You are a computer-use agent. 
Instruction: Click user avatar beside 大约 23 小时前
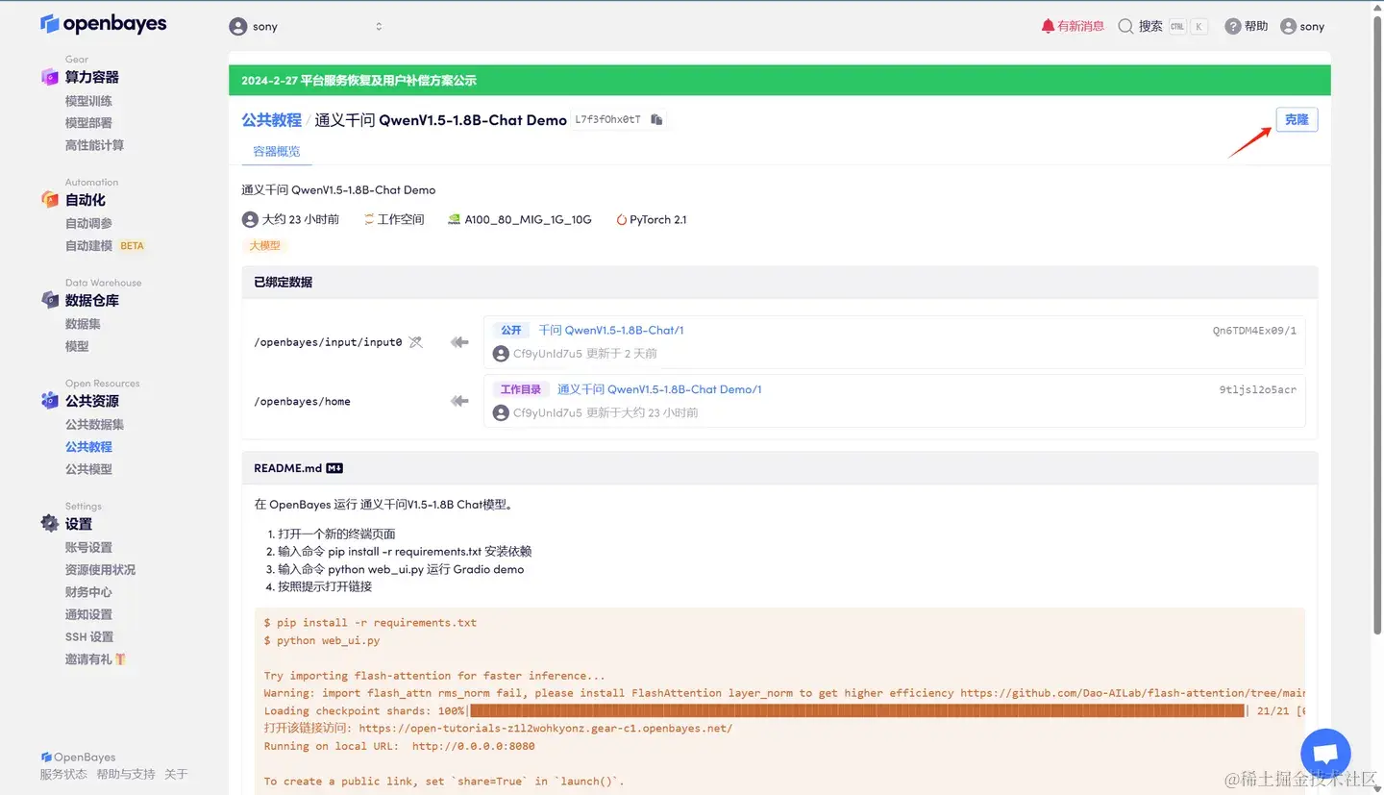coord(250,219)
